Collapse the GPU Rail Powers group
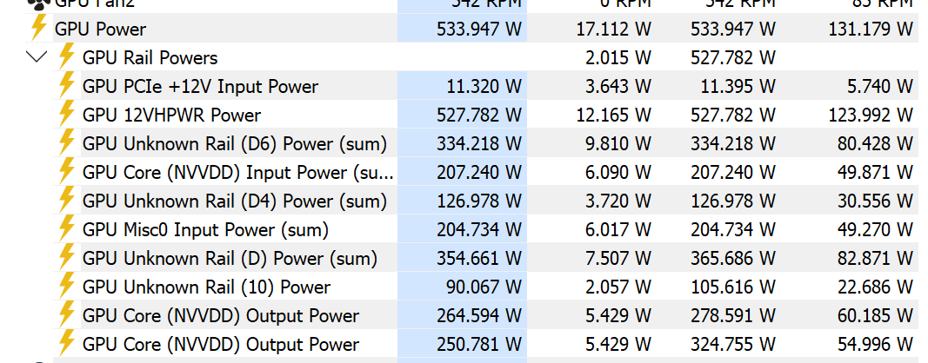Viewport: 928px width, 363px height. pos(37,57)
